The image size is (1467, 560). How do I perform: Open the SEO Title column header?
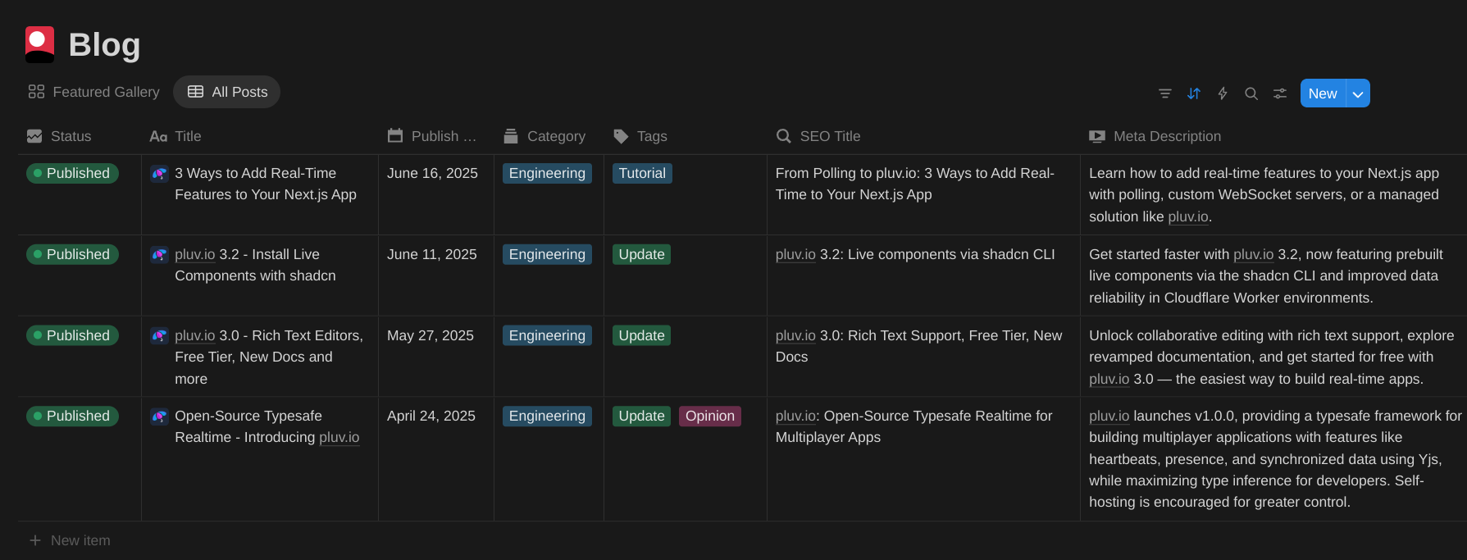(818, 136)
